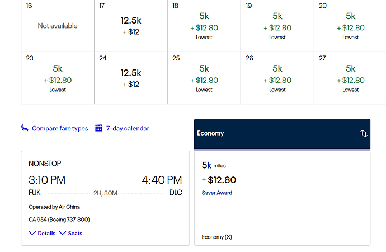Pick date 27 in the fare calendar

350,78
